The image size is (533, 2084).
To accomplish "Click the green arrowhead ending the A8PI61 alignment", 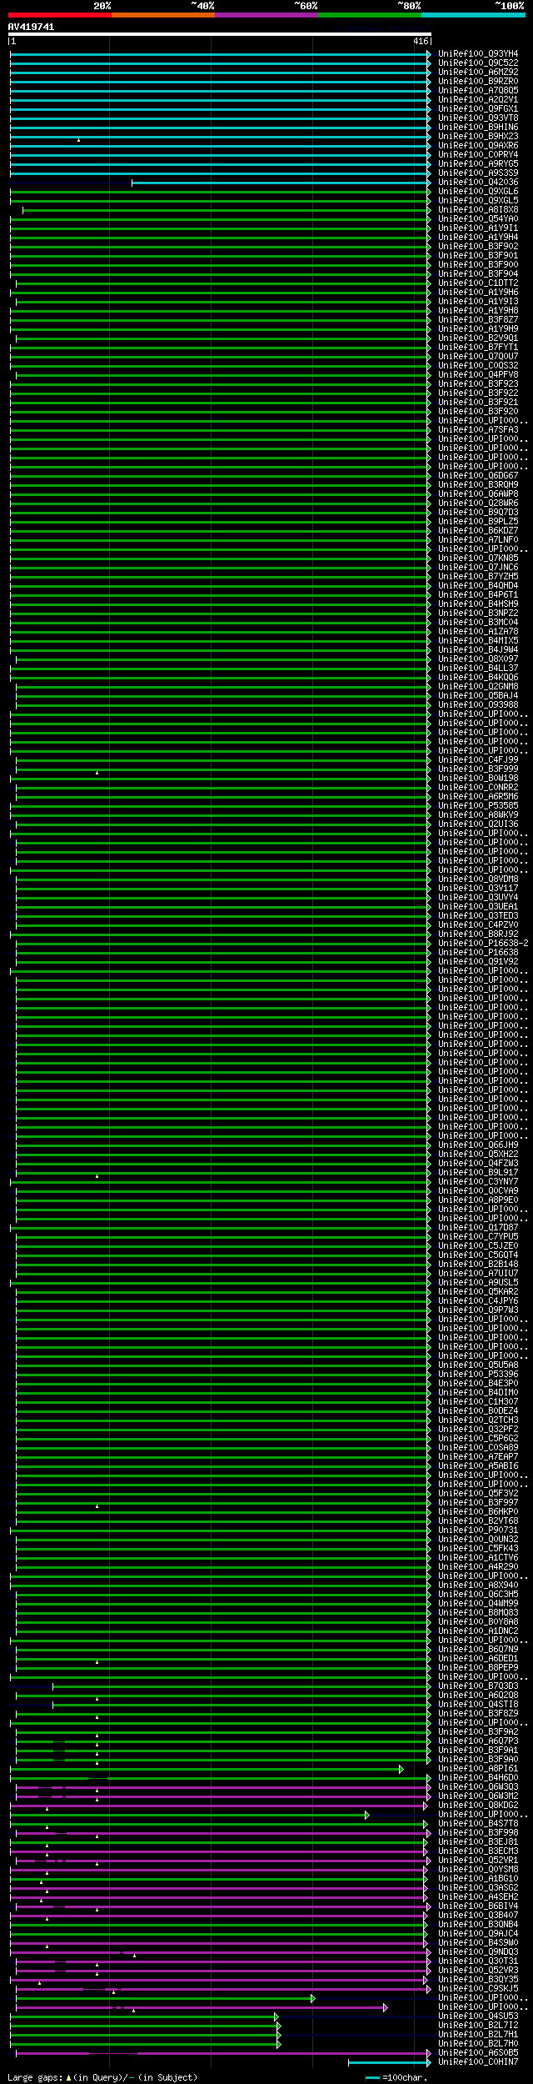I will tap(401, 1769).
